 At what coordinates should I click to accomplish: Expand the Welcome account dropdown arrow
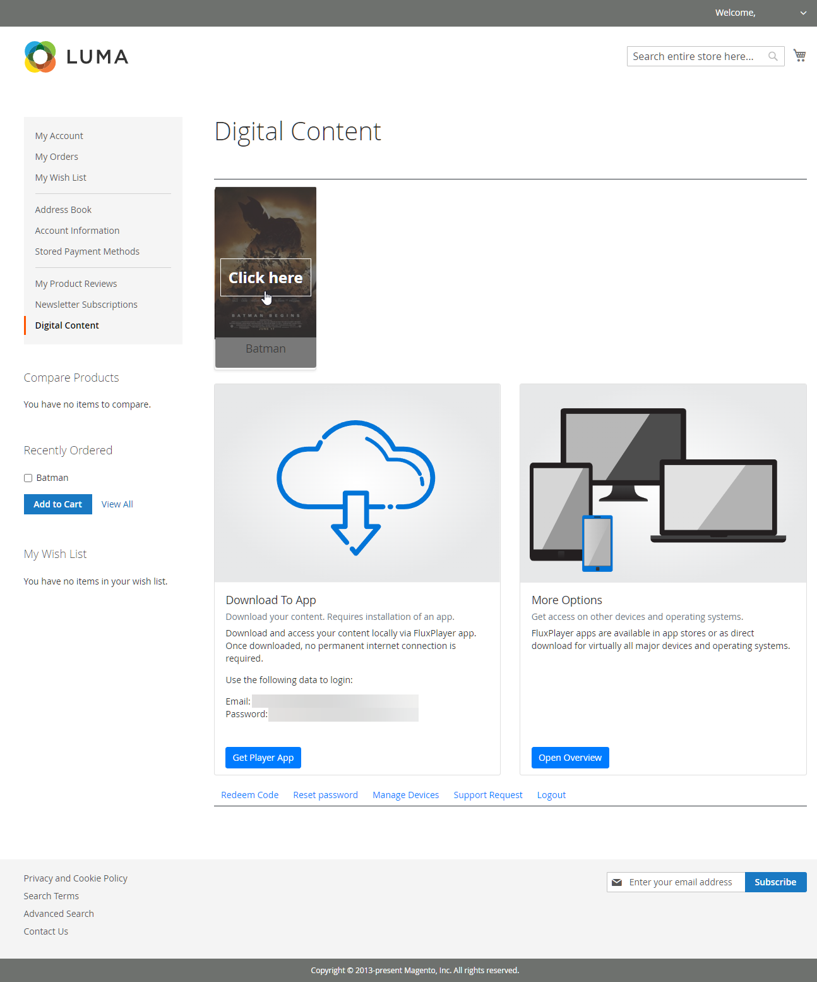[803, 13]
